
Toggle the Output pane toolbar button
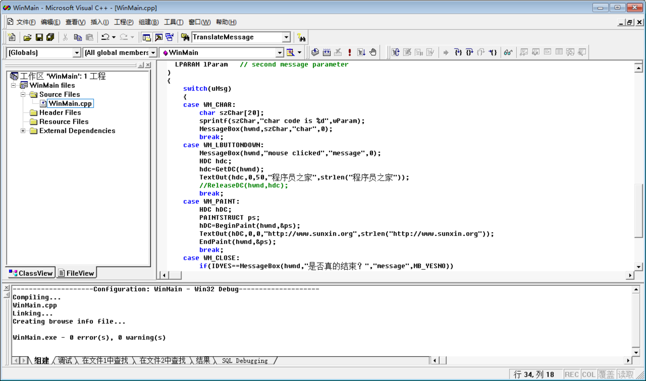click(158, 37)
